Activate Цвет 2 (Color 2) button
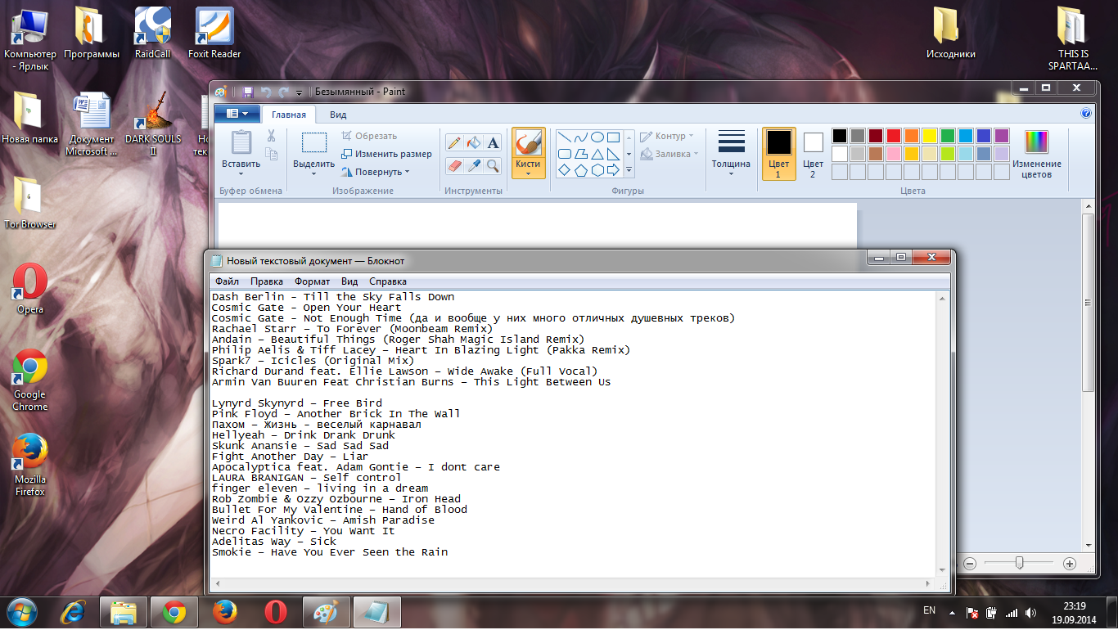 pyautogui.click(x=813, y=154)
